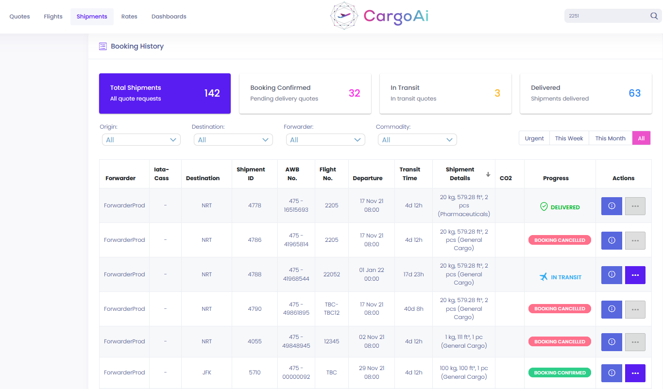Select the Delivered shipments card
The width and height of the screenshot is (663, 389).
(x=586, y=94)
